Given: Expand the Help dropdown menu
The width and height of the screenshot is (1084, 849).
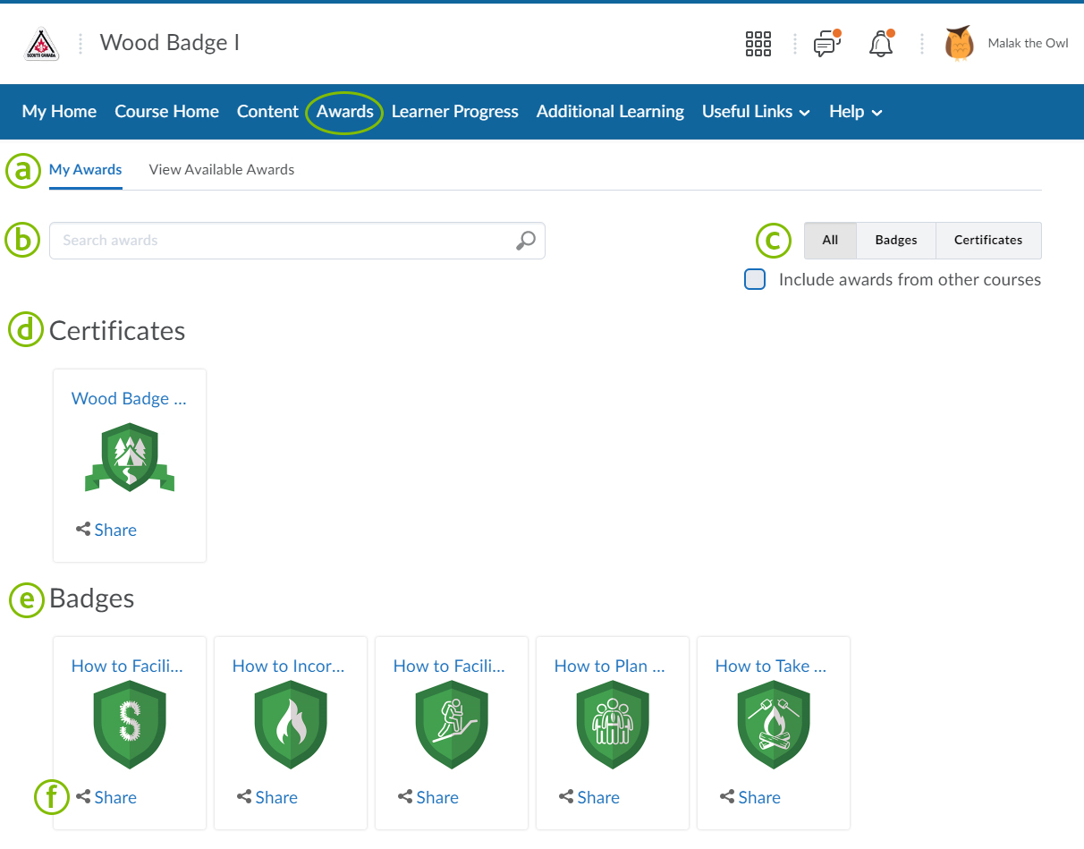Looking at the screenshot, I should pyautogui.click(x=855, y=112).
